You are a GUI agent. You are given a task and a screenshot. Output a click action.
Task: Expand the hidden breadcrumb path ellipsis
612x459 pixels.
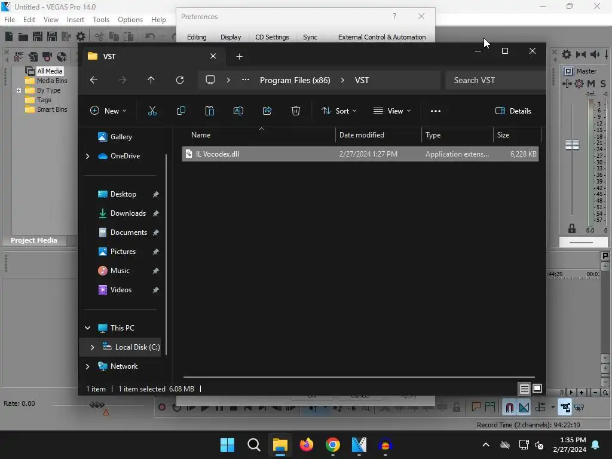point(246,80)
